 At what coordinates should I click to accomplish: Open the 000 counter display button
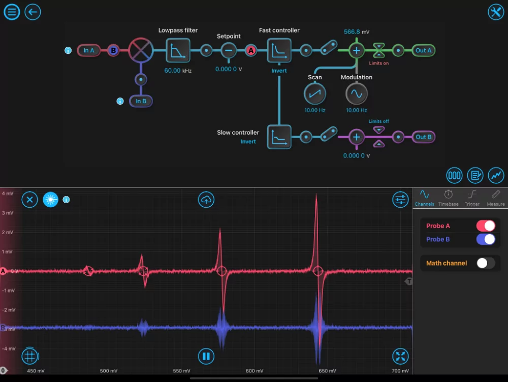point(454,175)
